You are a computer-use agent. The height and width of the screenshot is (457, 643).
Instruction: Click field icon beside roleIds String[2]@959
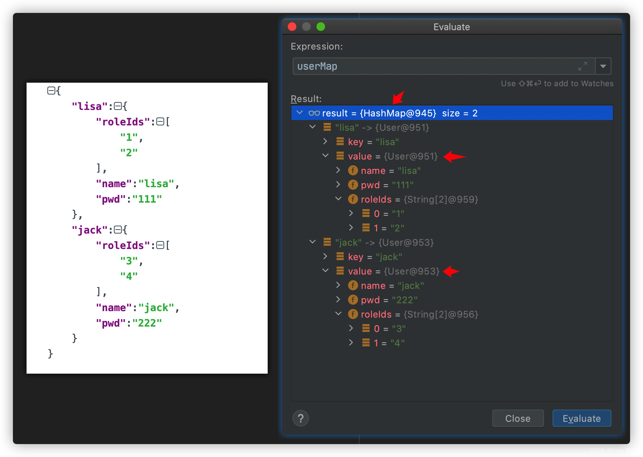tap(353, 199)
